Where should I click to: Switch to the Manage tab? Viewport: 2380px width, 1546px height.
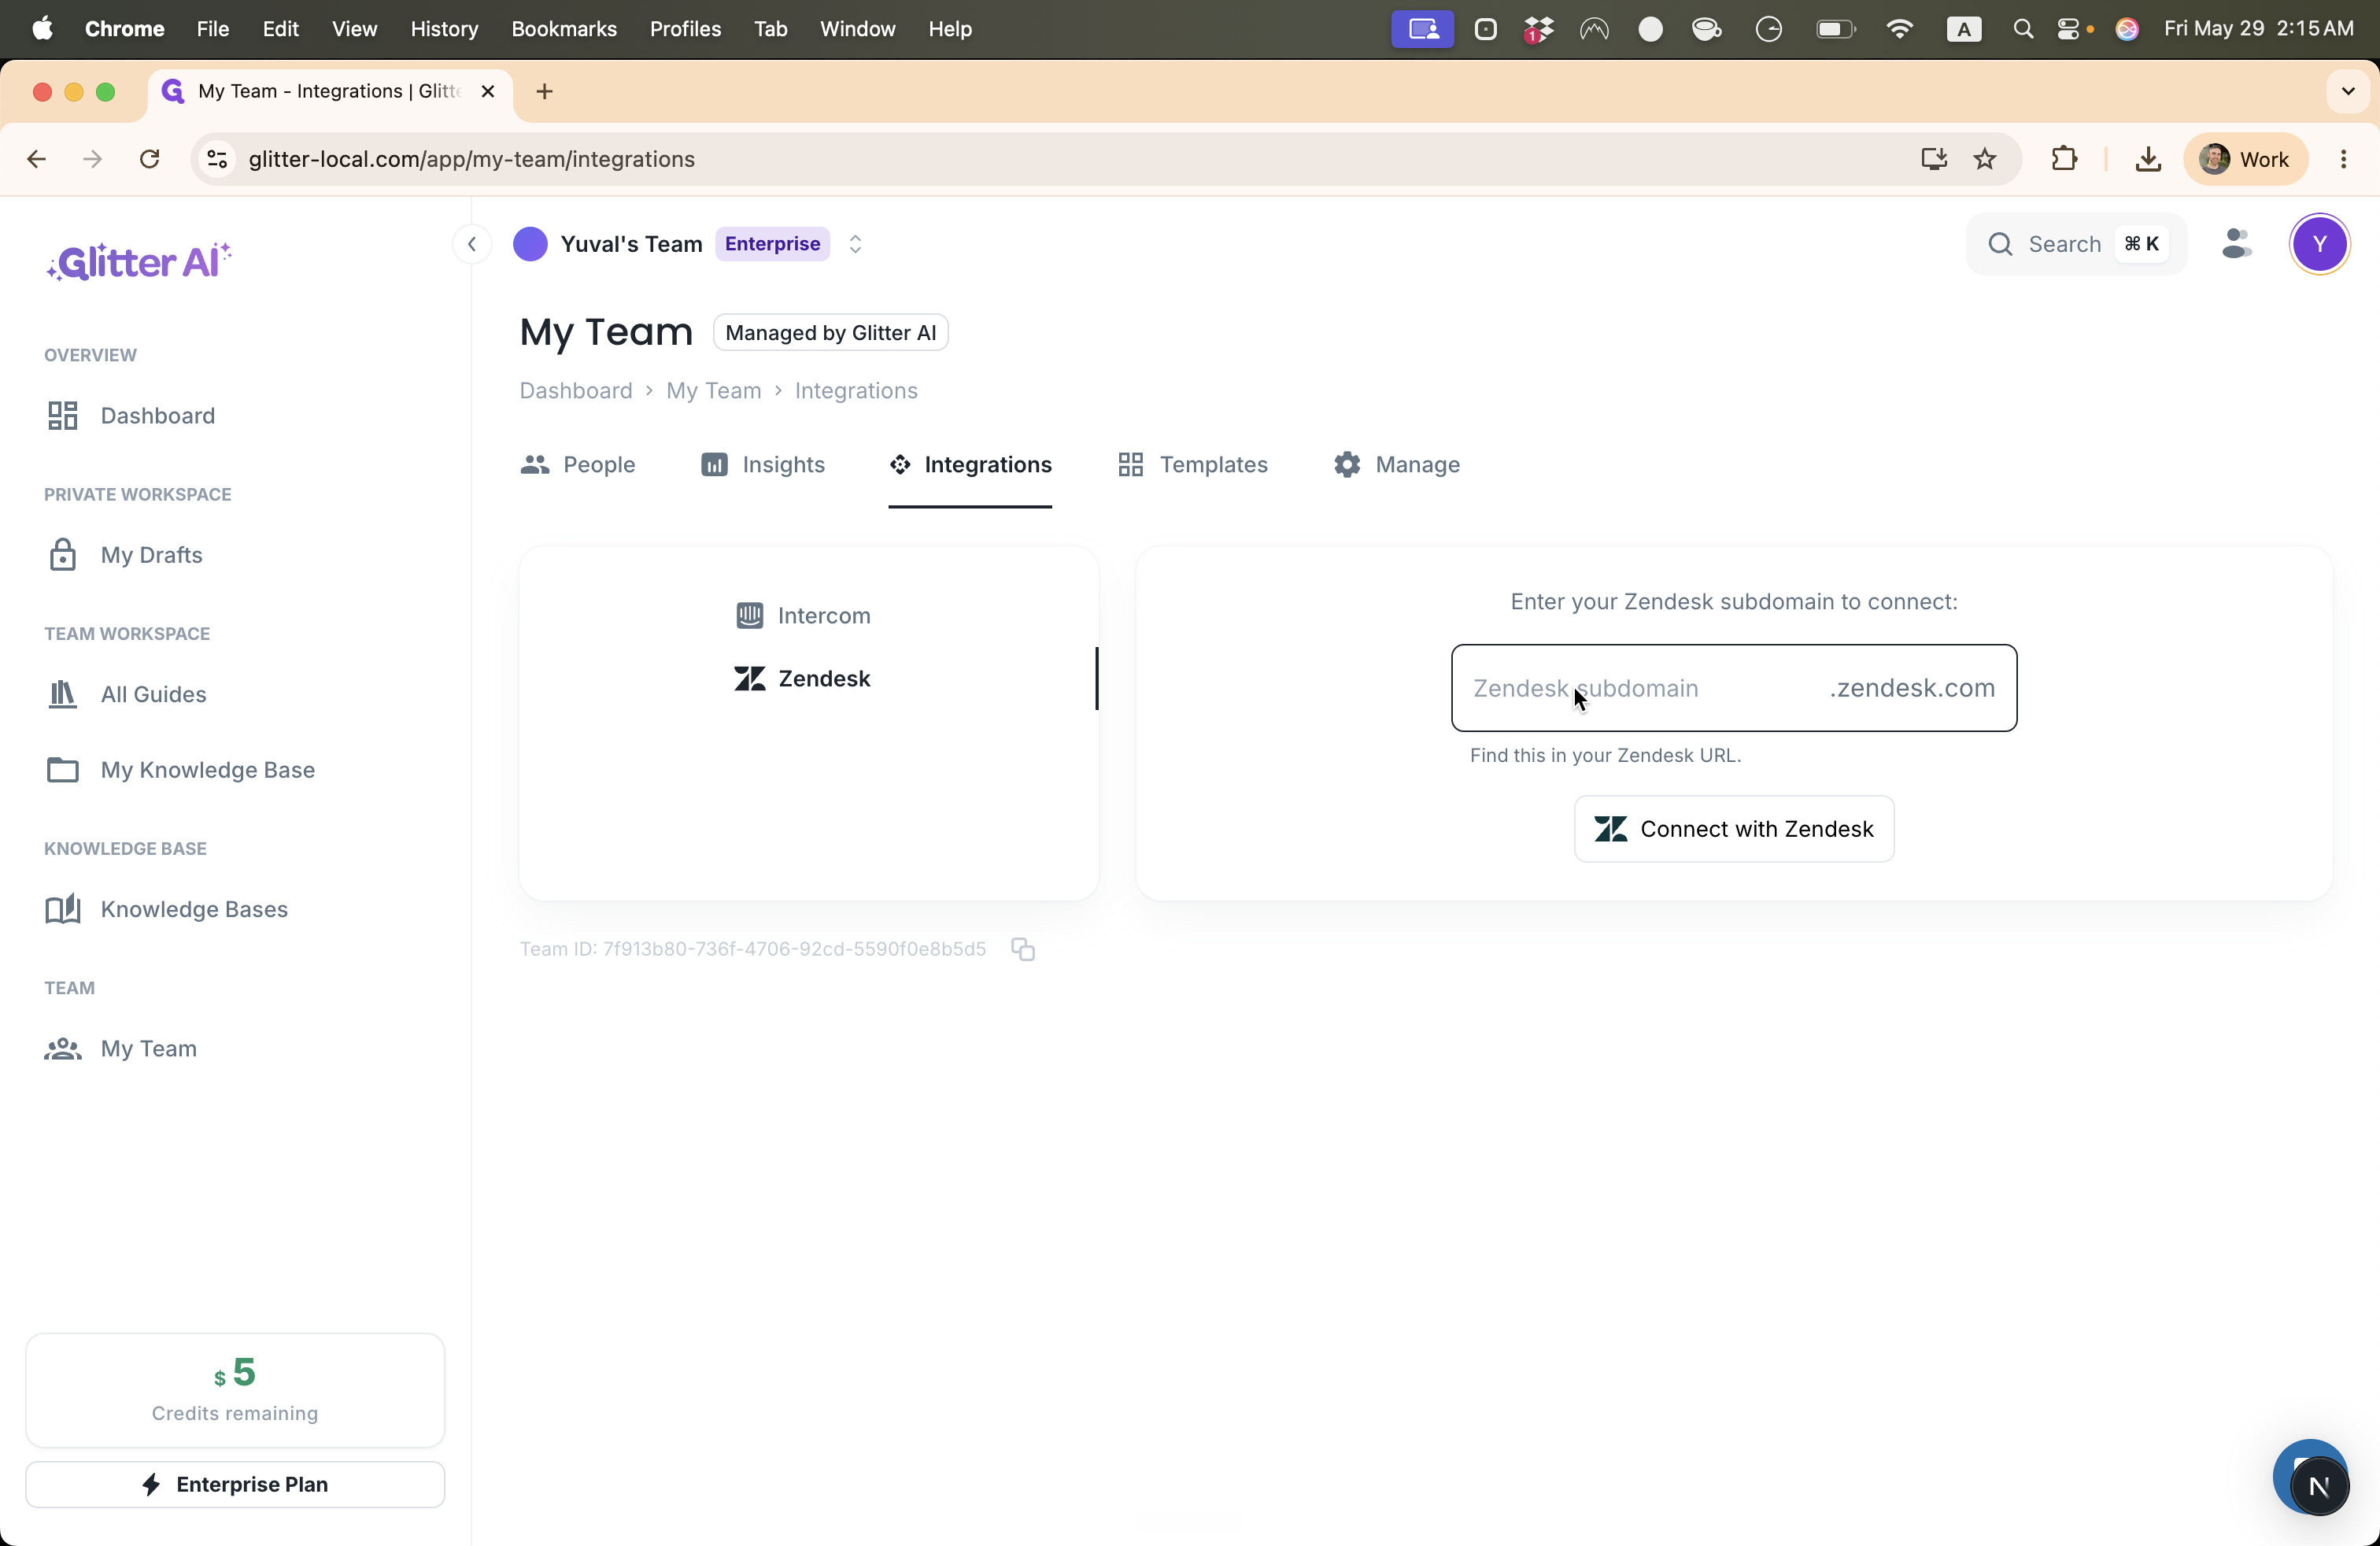(1397, 465)
